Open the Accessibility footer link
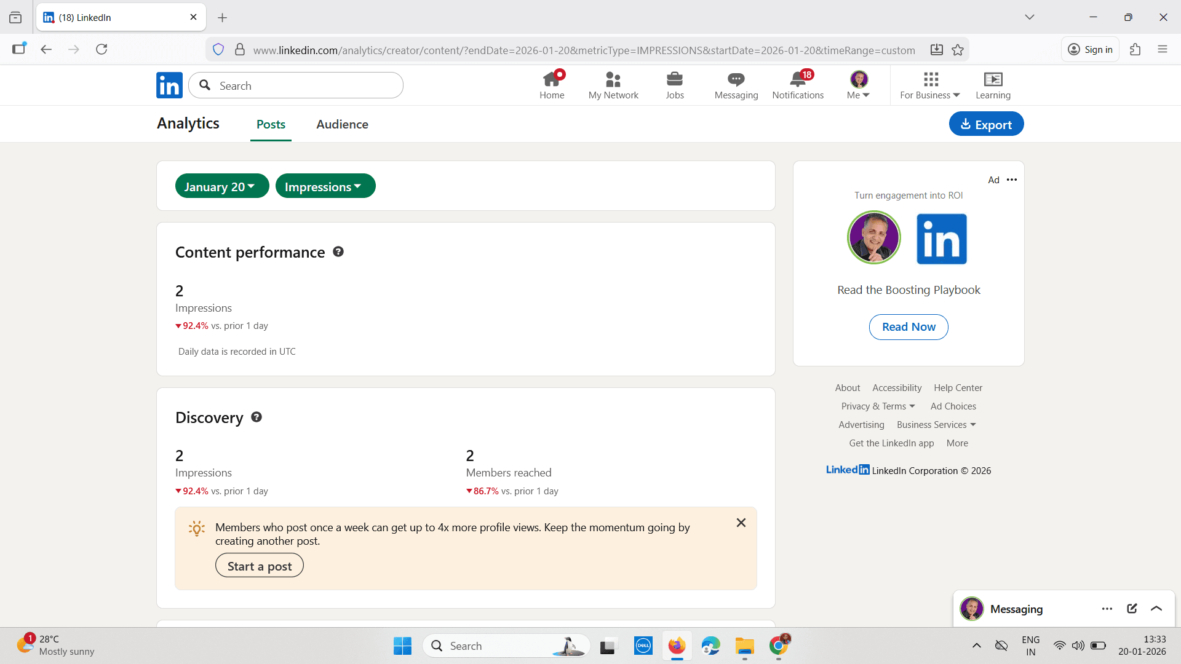The height and width of the screenshot is (664, 1181). pyautogui.click(x=897, y=388)
